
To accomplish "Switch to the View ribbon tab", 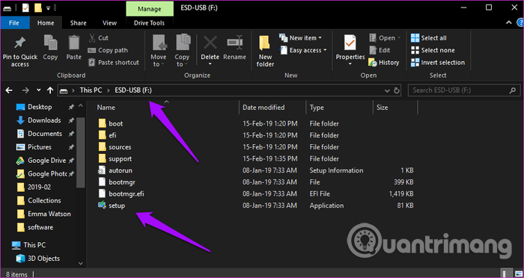I will pyautogui.click(x=109, y=23).
